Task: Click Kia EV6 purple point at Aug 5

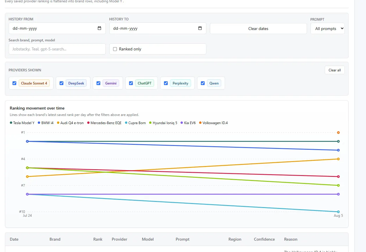Action: click(338, 194)
